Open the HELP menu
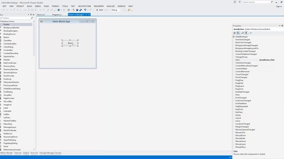The height and width of the screenshot is (159, 284). pyautogui.click(x=130, y=6)
